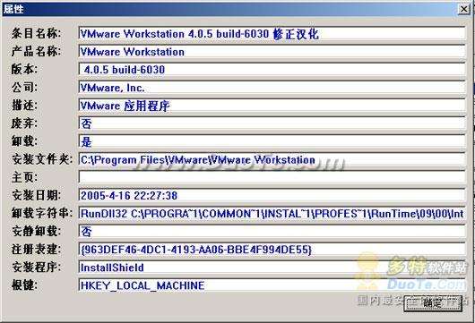Click the 版本 field 4.0.5 build-6030

point(272,70)
